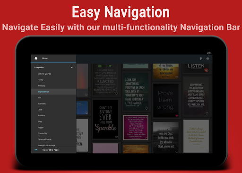Tap heart on Look For Something Positive card
Image resolution: width=242 pixels, height=173 pixels.
click(147, 109)
